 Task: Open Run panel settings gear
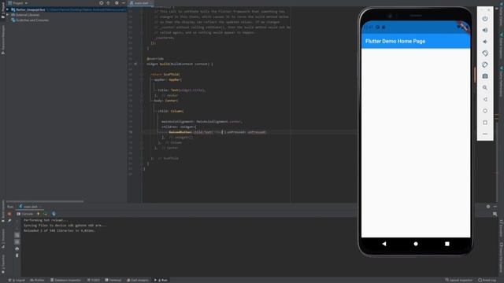pos(488,207)
